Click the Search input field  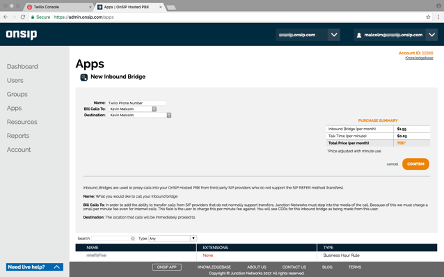tap(113, 239)
